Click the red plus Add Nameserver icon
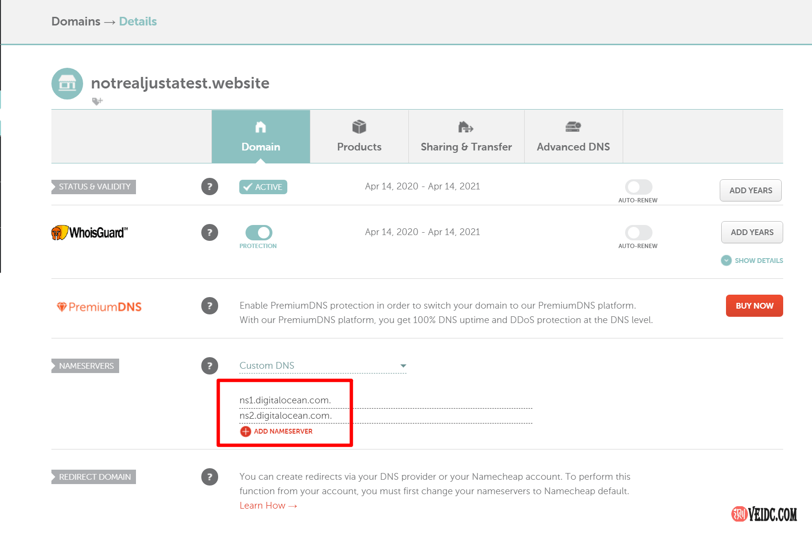Image resolution: width=812 pixels, height=536 pixels. pyautogui.click(x=246, y=431)
